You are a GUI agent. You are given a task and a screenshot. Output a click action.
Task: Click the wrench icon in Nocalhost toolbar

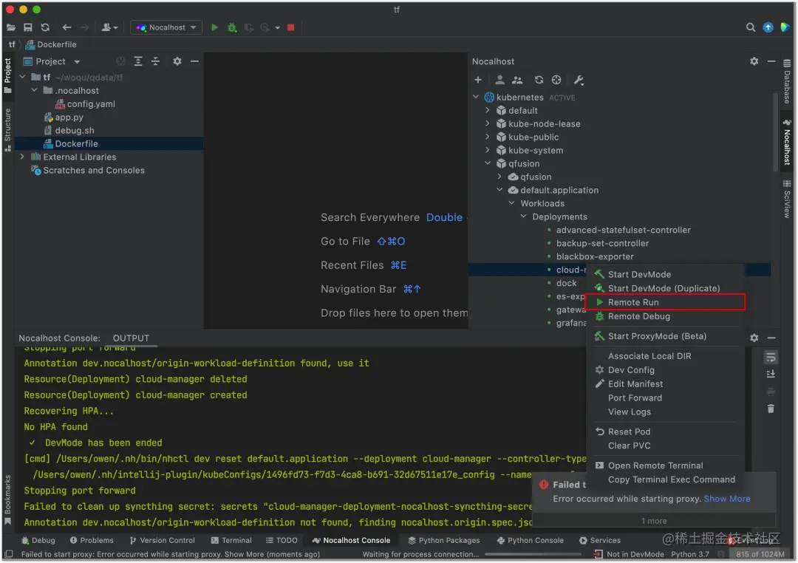click(579, 80)
